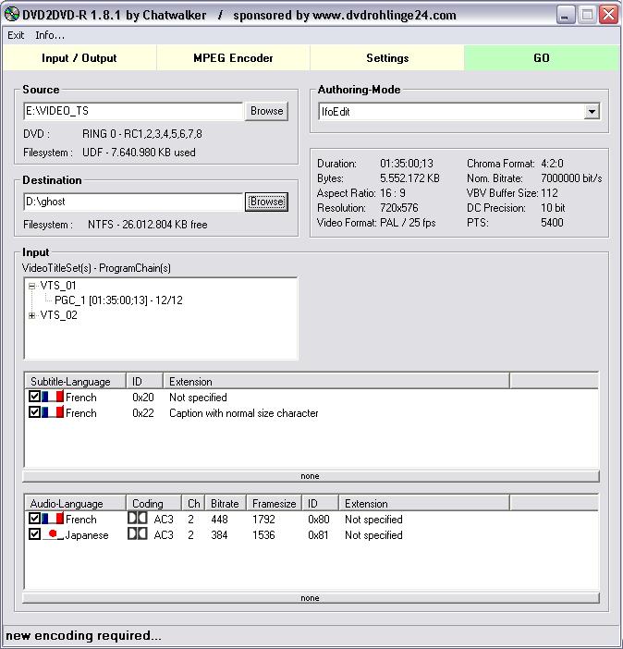623x649 pixels.
Task: Click 'UDF - 7.640.980 KB used' text
Action: point(139,152)
